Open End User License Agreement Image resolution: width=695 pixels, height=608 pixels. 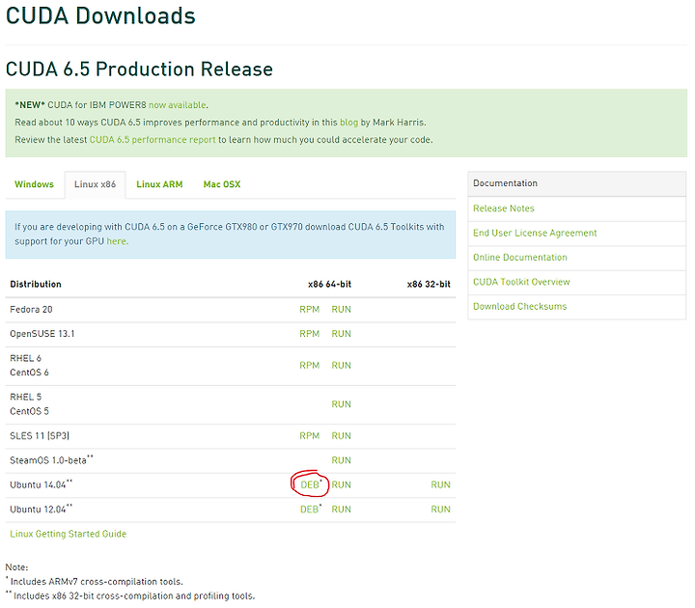point(535,233)
